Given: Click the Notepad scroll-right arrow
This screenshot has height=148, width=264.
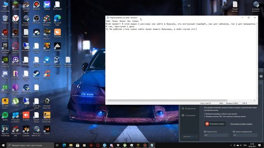Looking at the screenshot, I should click(x=255, y=100).
